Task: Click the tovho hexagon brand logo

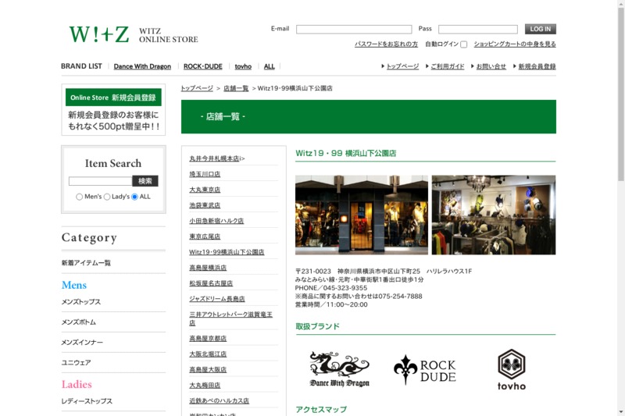Action: pos(512,370)
